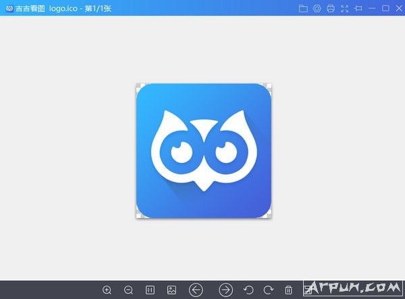The height and width of the screenshot is (299, 405).
Task: Rotate image clockwise
Action: coord(269,290)
